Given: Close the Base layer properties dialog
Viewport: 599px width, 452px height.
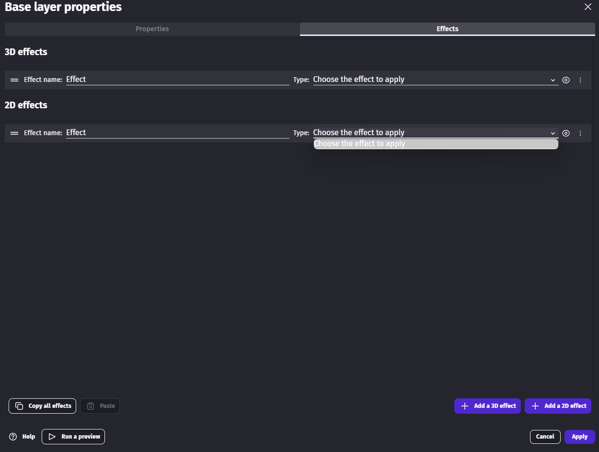Looking at the screenshot, I should click(587, 7).
